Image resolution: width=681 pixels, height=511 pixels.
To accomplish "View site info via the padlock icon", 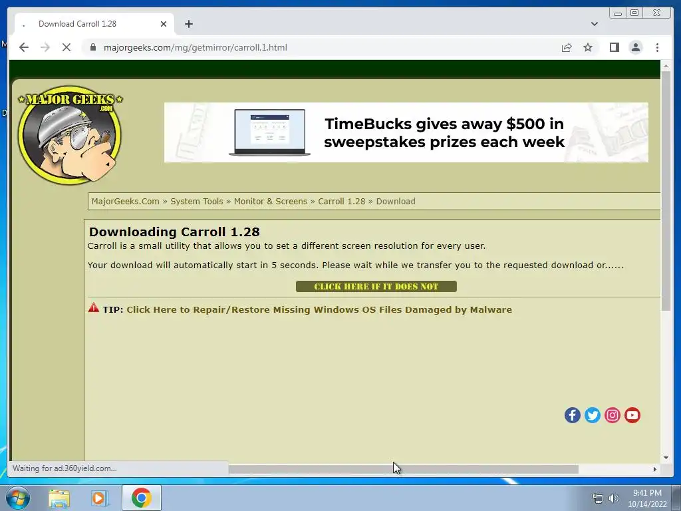I will coord(92,47).
